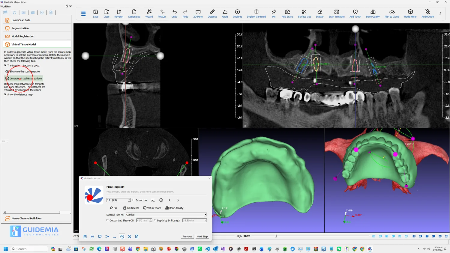Click the eye icon to show scan template
The image size is (450, 253).
coord(7,71)
